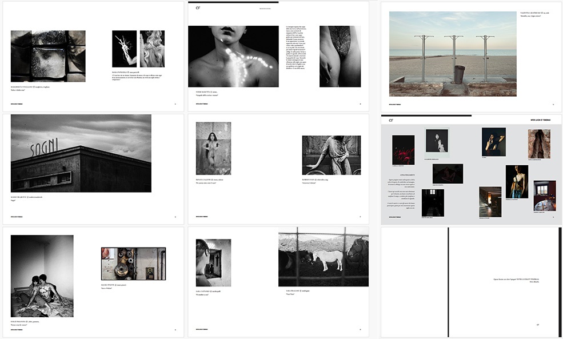The image size is (563, 339).
Task: Select the woman in patterned dress photo
Action: point(331,154)
